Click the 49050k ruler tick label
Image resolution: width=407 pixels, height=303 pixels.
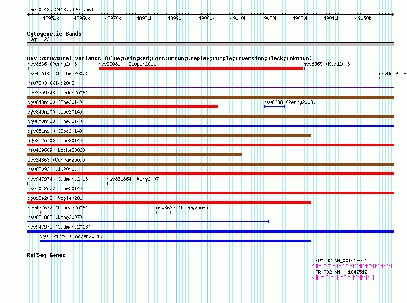coord(363,18)
